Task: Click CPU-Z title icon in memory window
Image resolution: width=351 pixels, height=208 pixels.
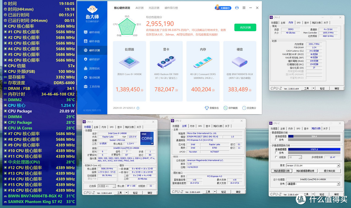Action: (x=271, y=18)
